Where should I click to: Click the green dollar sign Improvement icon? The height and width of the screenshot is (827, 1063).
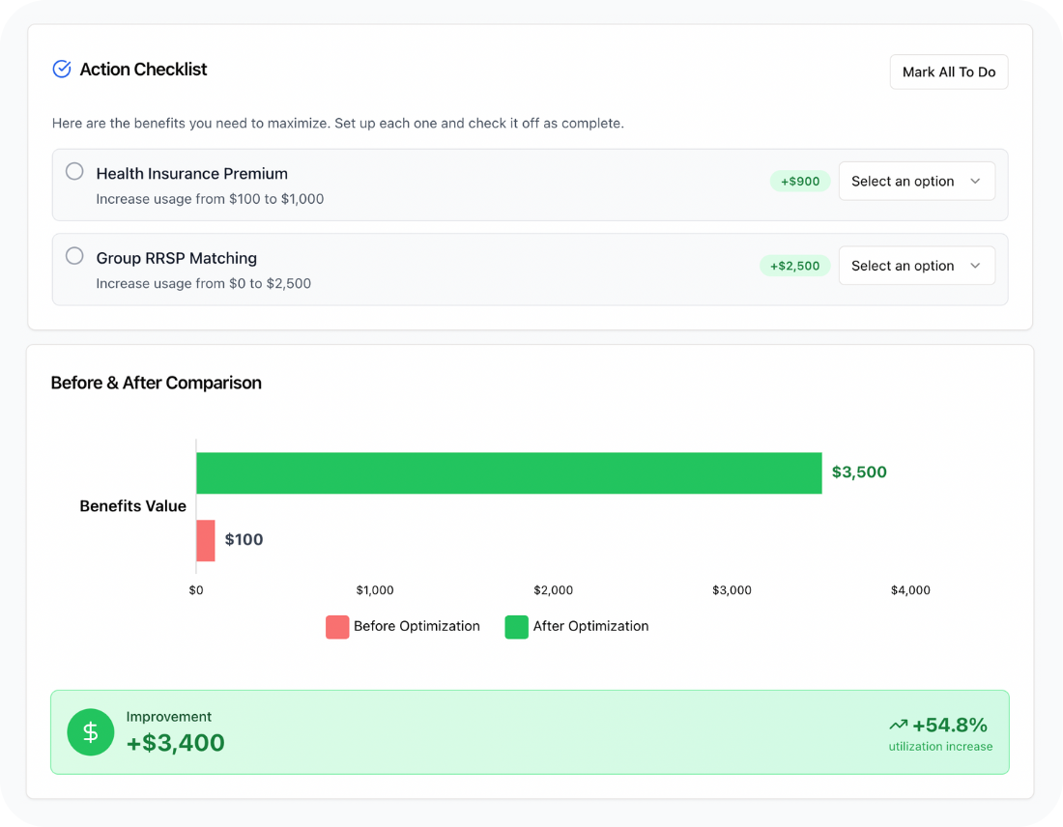point(91,732)
